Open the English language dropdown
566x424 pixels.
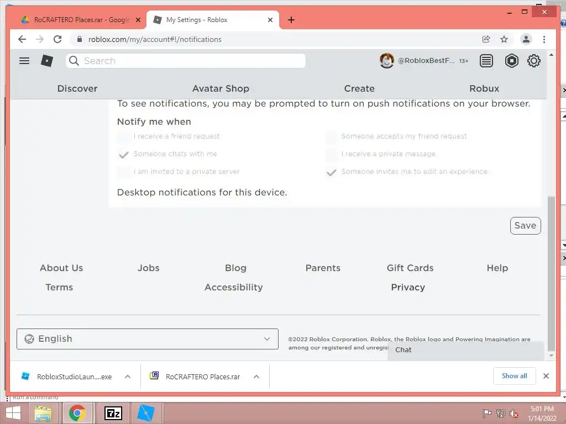147,339
